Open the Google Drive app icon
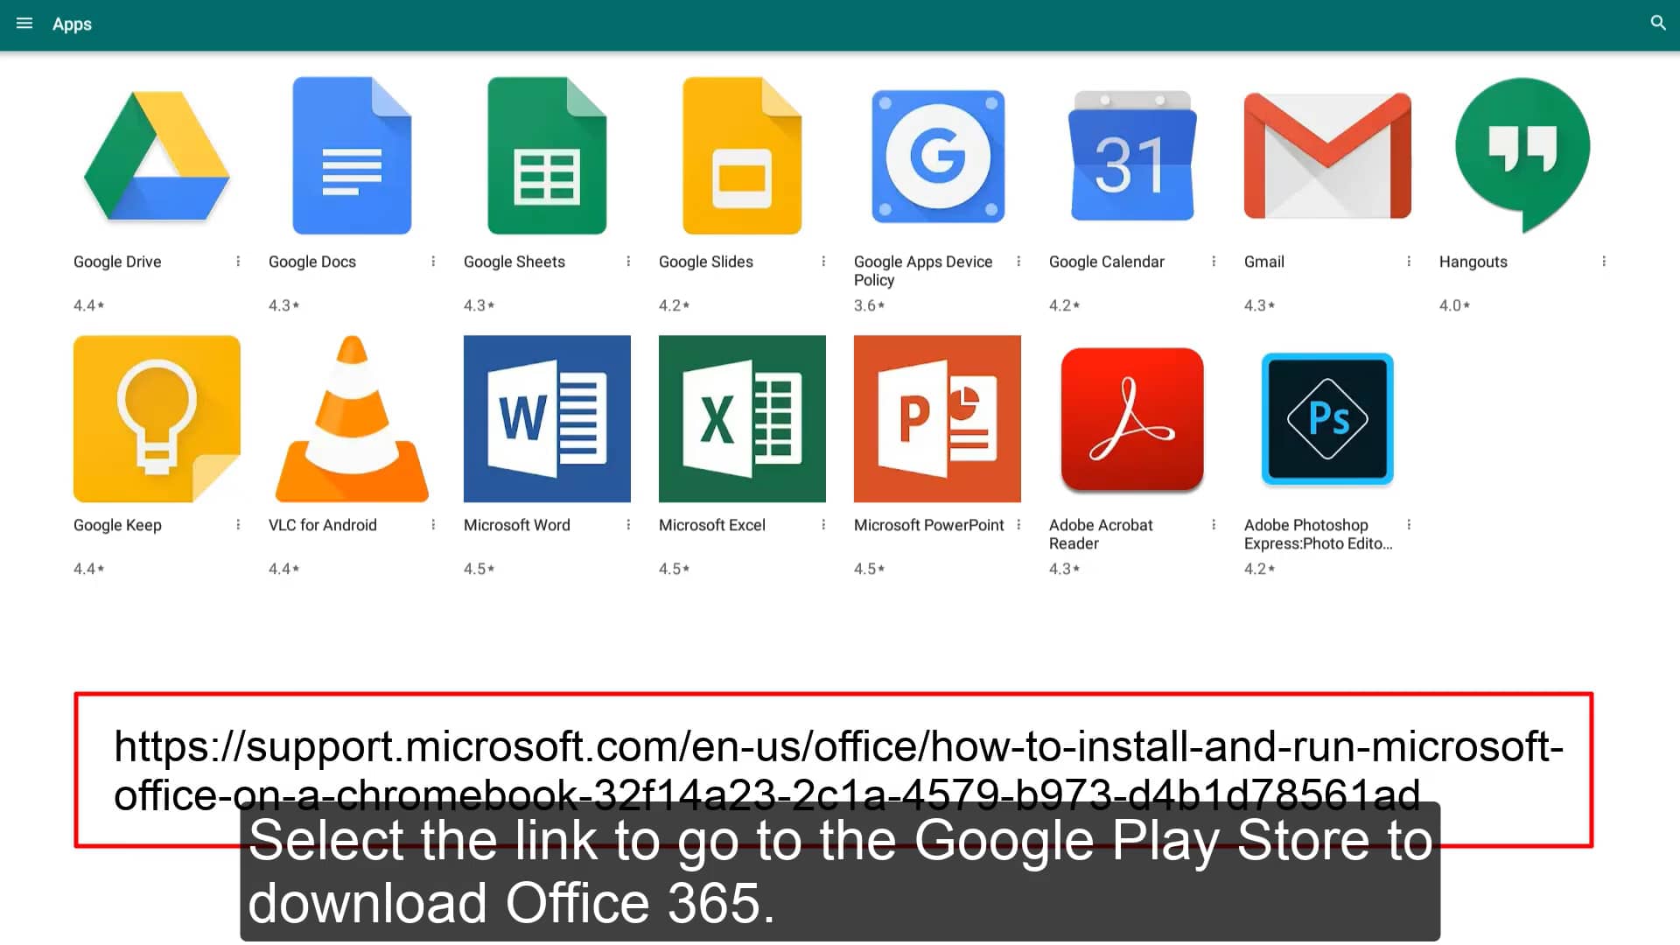Viewport: 1680px width, 945px height. [157, 157]
